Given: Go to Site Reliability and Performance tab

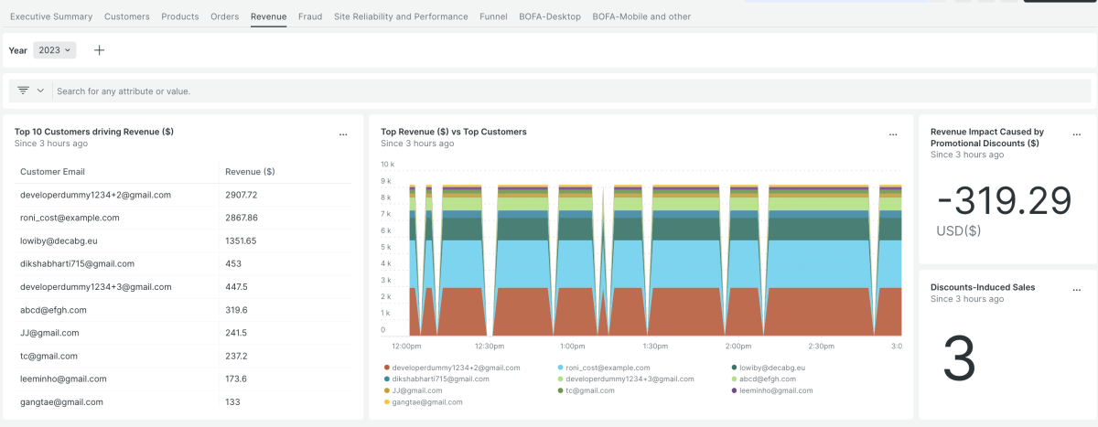Looking at the screenshot, I should point(401,16).
